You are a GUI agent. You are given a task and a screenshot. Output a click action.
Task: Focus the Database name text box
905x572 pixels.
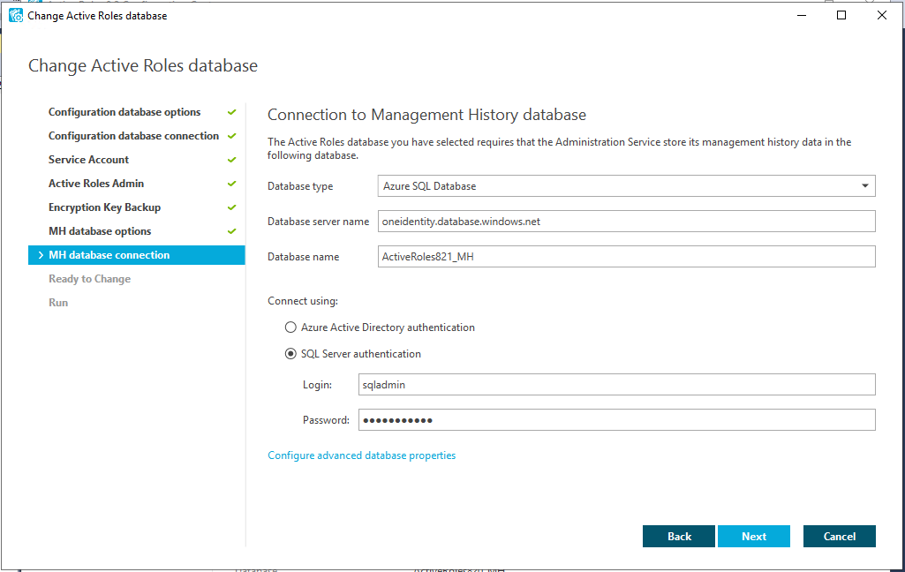click(x=625, y=256)
